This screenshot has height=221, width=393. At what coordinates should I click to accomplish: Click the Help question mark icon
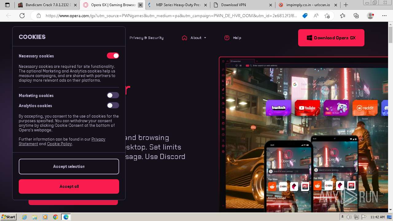point(227,38)
